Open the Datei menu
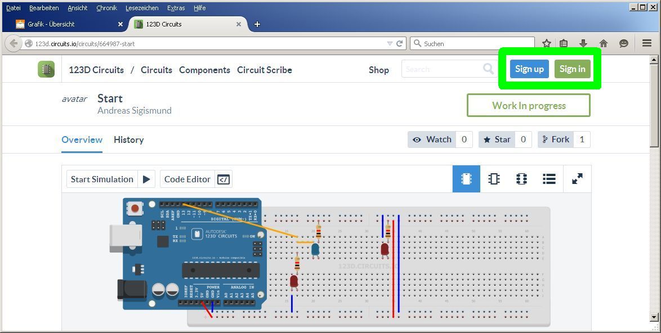 14,8
